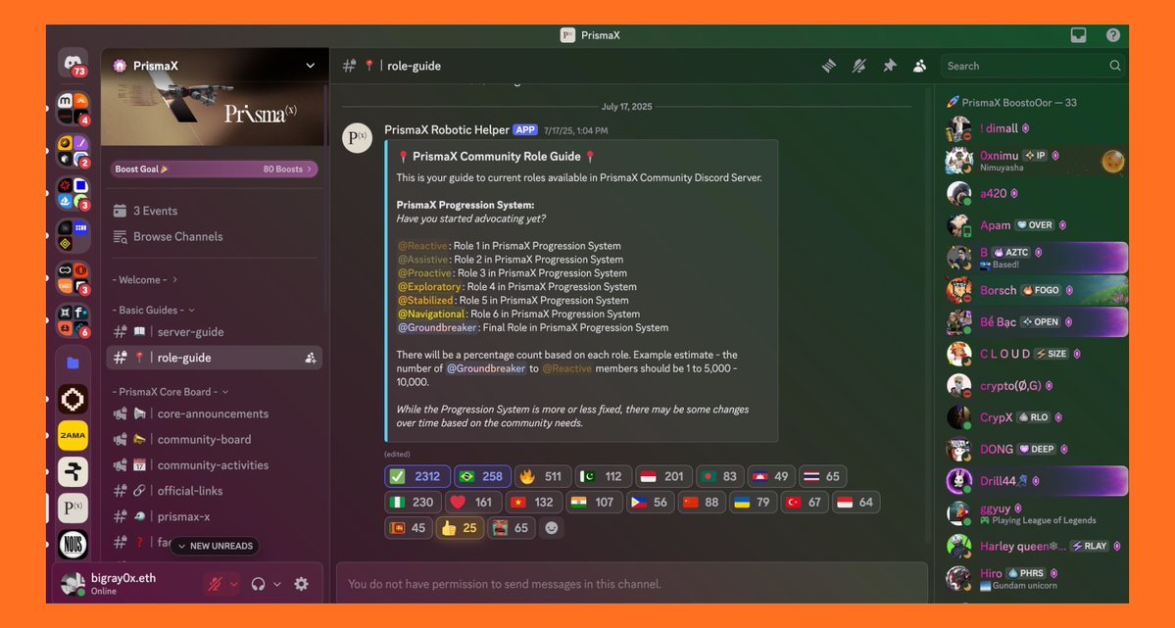Screen dimensions: 1175x628
Task: Click invite icon on role-guide channel
Action: (311, 359)
